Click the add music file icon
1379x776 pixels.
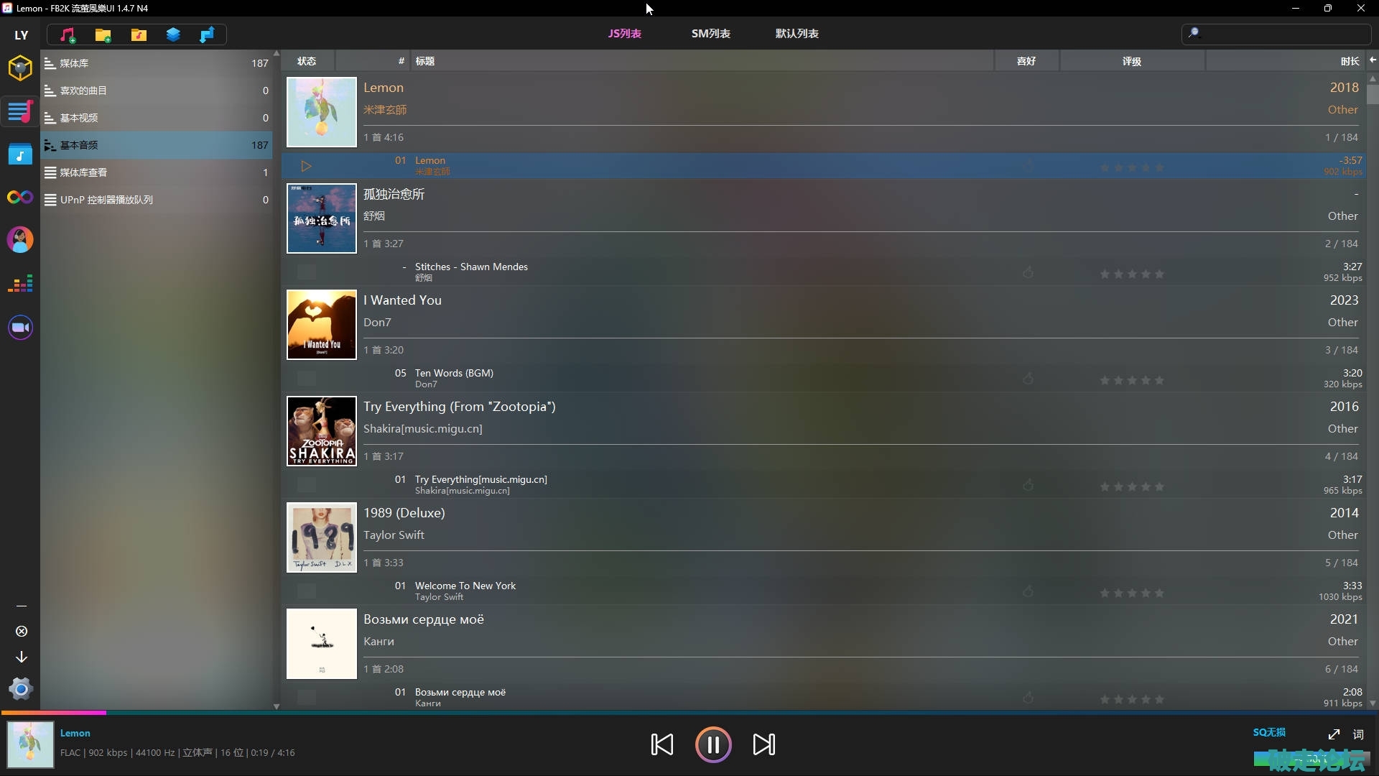68,34
